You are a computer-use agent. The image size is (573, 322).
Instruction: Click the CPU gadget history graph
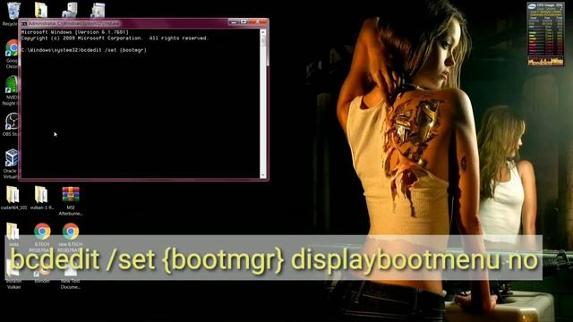coord(545,61)
